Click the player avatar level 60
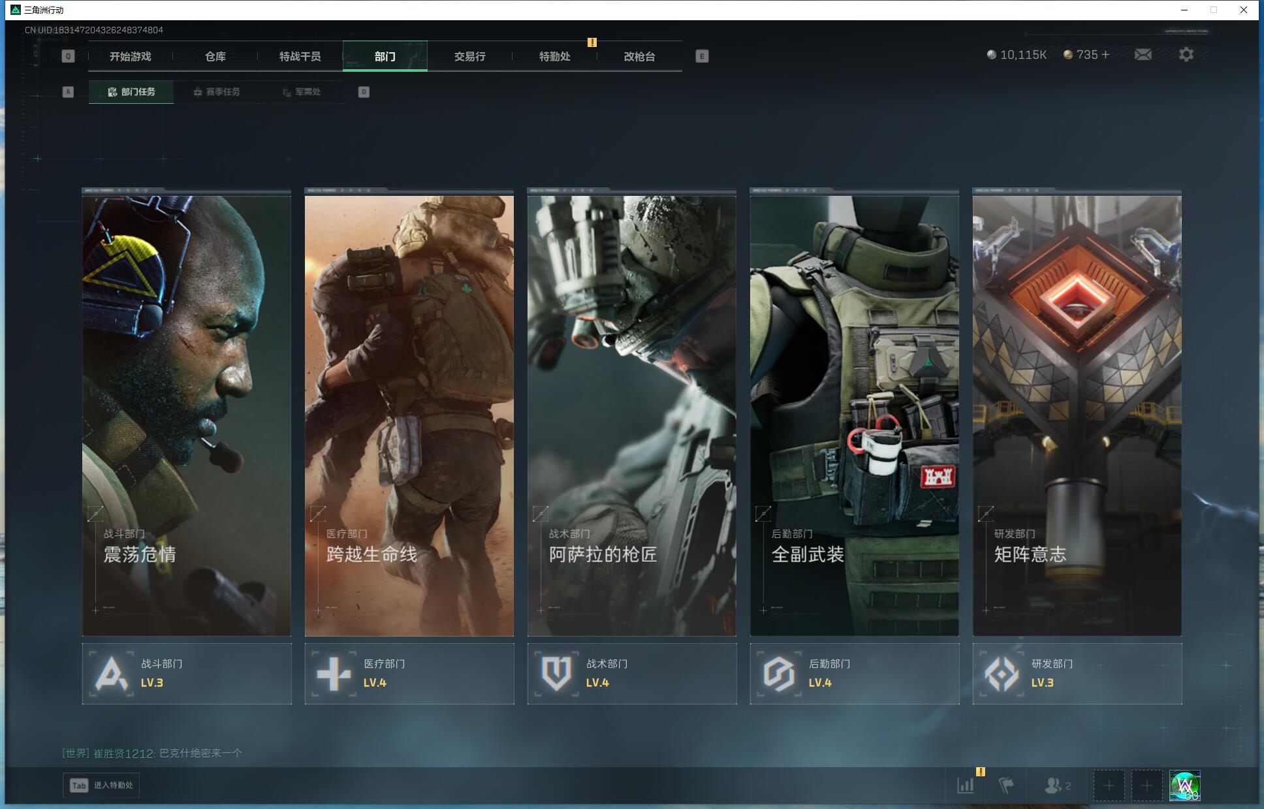 tap(1184, 785)
